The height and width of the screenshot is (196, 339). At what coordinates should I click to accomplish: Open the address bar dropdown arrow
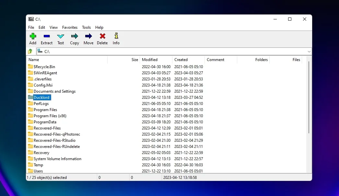pyautogui.click(x=309, y=51)
